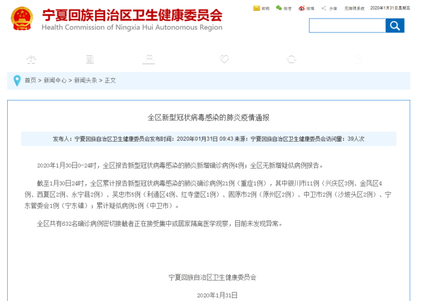Click 正文 in the breadcrumb
The image size is (421, 301).
coord(110,80)
